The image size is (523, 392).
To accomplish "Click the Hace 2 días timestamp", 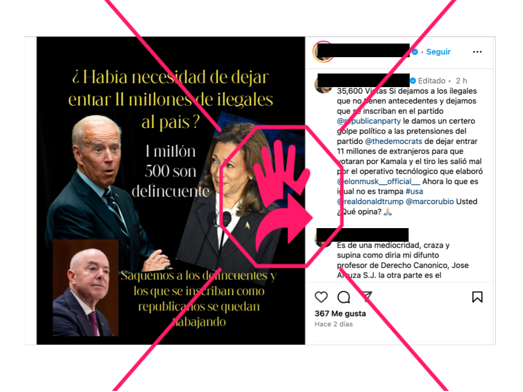I will [x=333, y=324].
